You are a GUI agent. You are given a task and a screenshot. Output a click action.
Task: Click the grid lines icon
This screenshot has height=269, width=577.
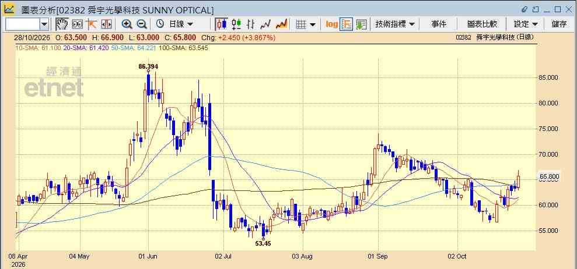click(x=301, y=24)
